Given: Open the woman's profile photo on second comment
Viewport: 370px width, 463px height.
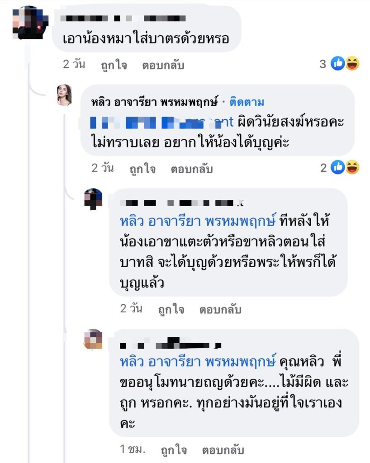Looking at the screenshot, I should click(x=64, y=95).
